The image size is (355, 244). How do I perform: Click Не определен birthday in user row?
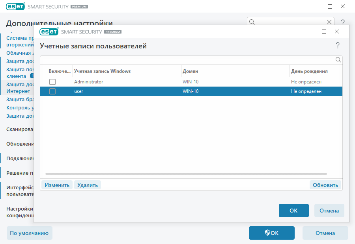point(306,91)
